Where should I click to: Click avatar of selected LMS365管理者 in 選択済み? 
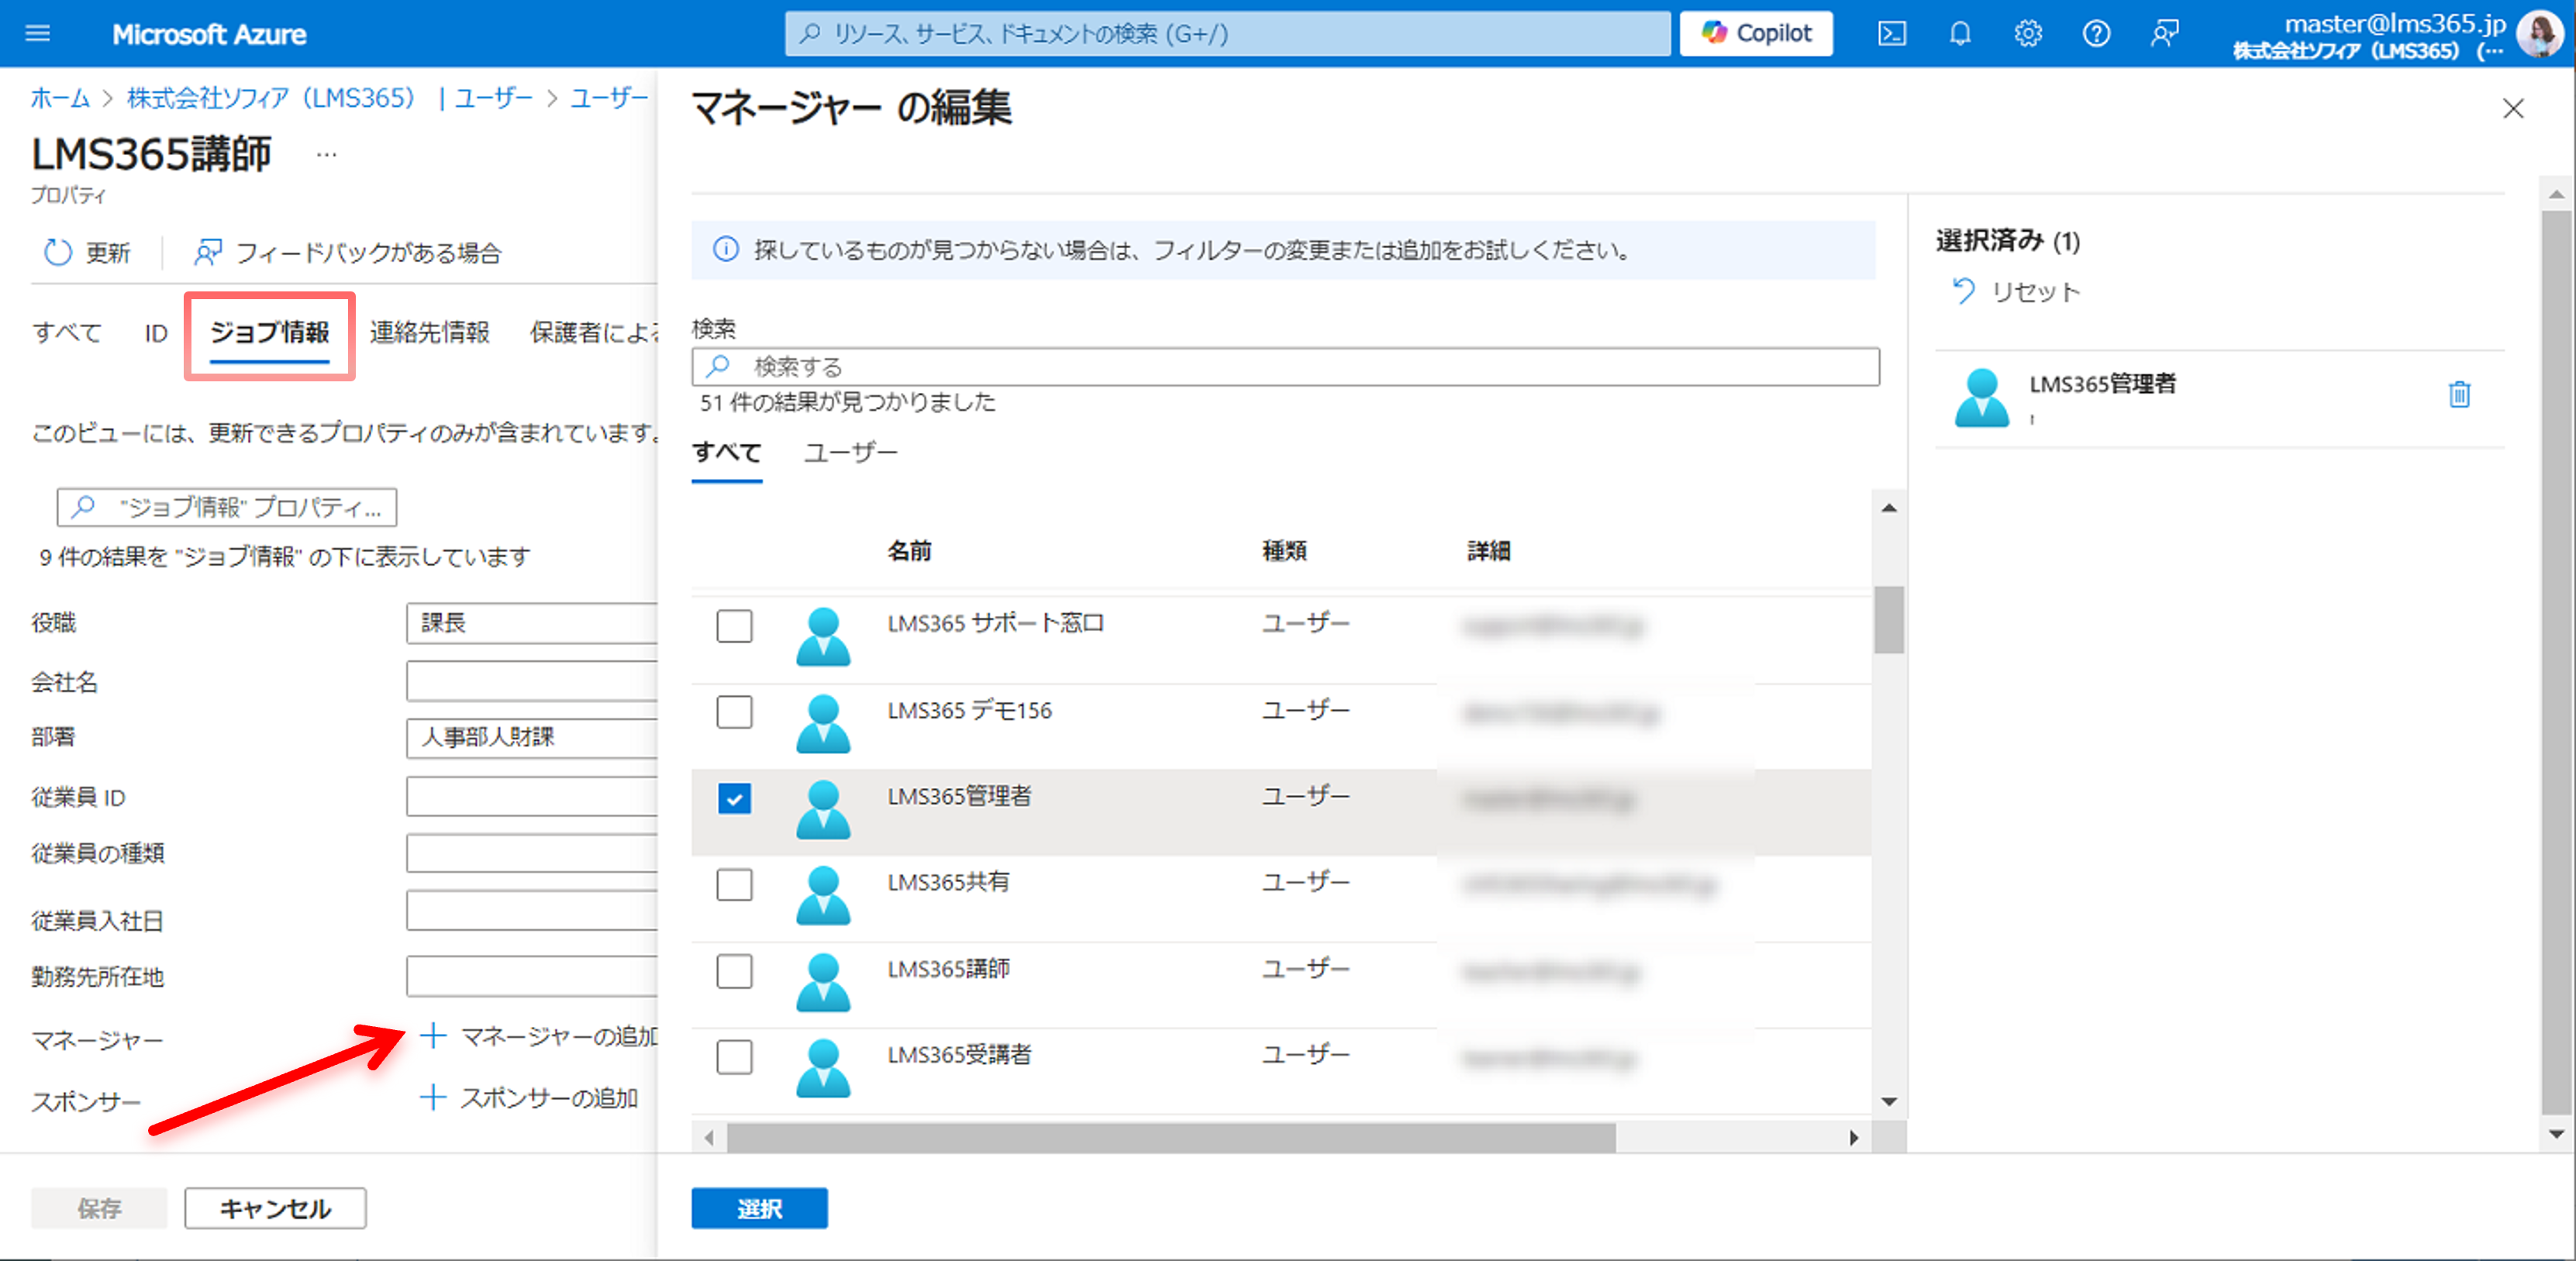point(1982,398)
